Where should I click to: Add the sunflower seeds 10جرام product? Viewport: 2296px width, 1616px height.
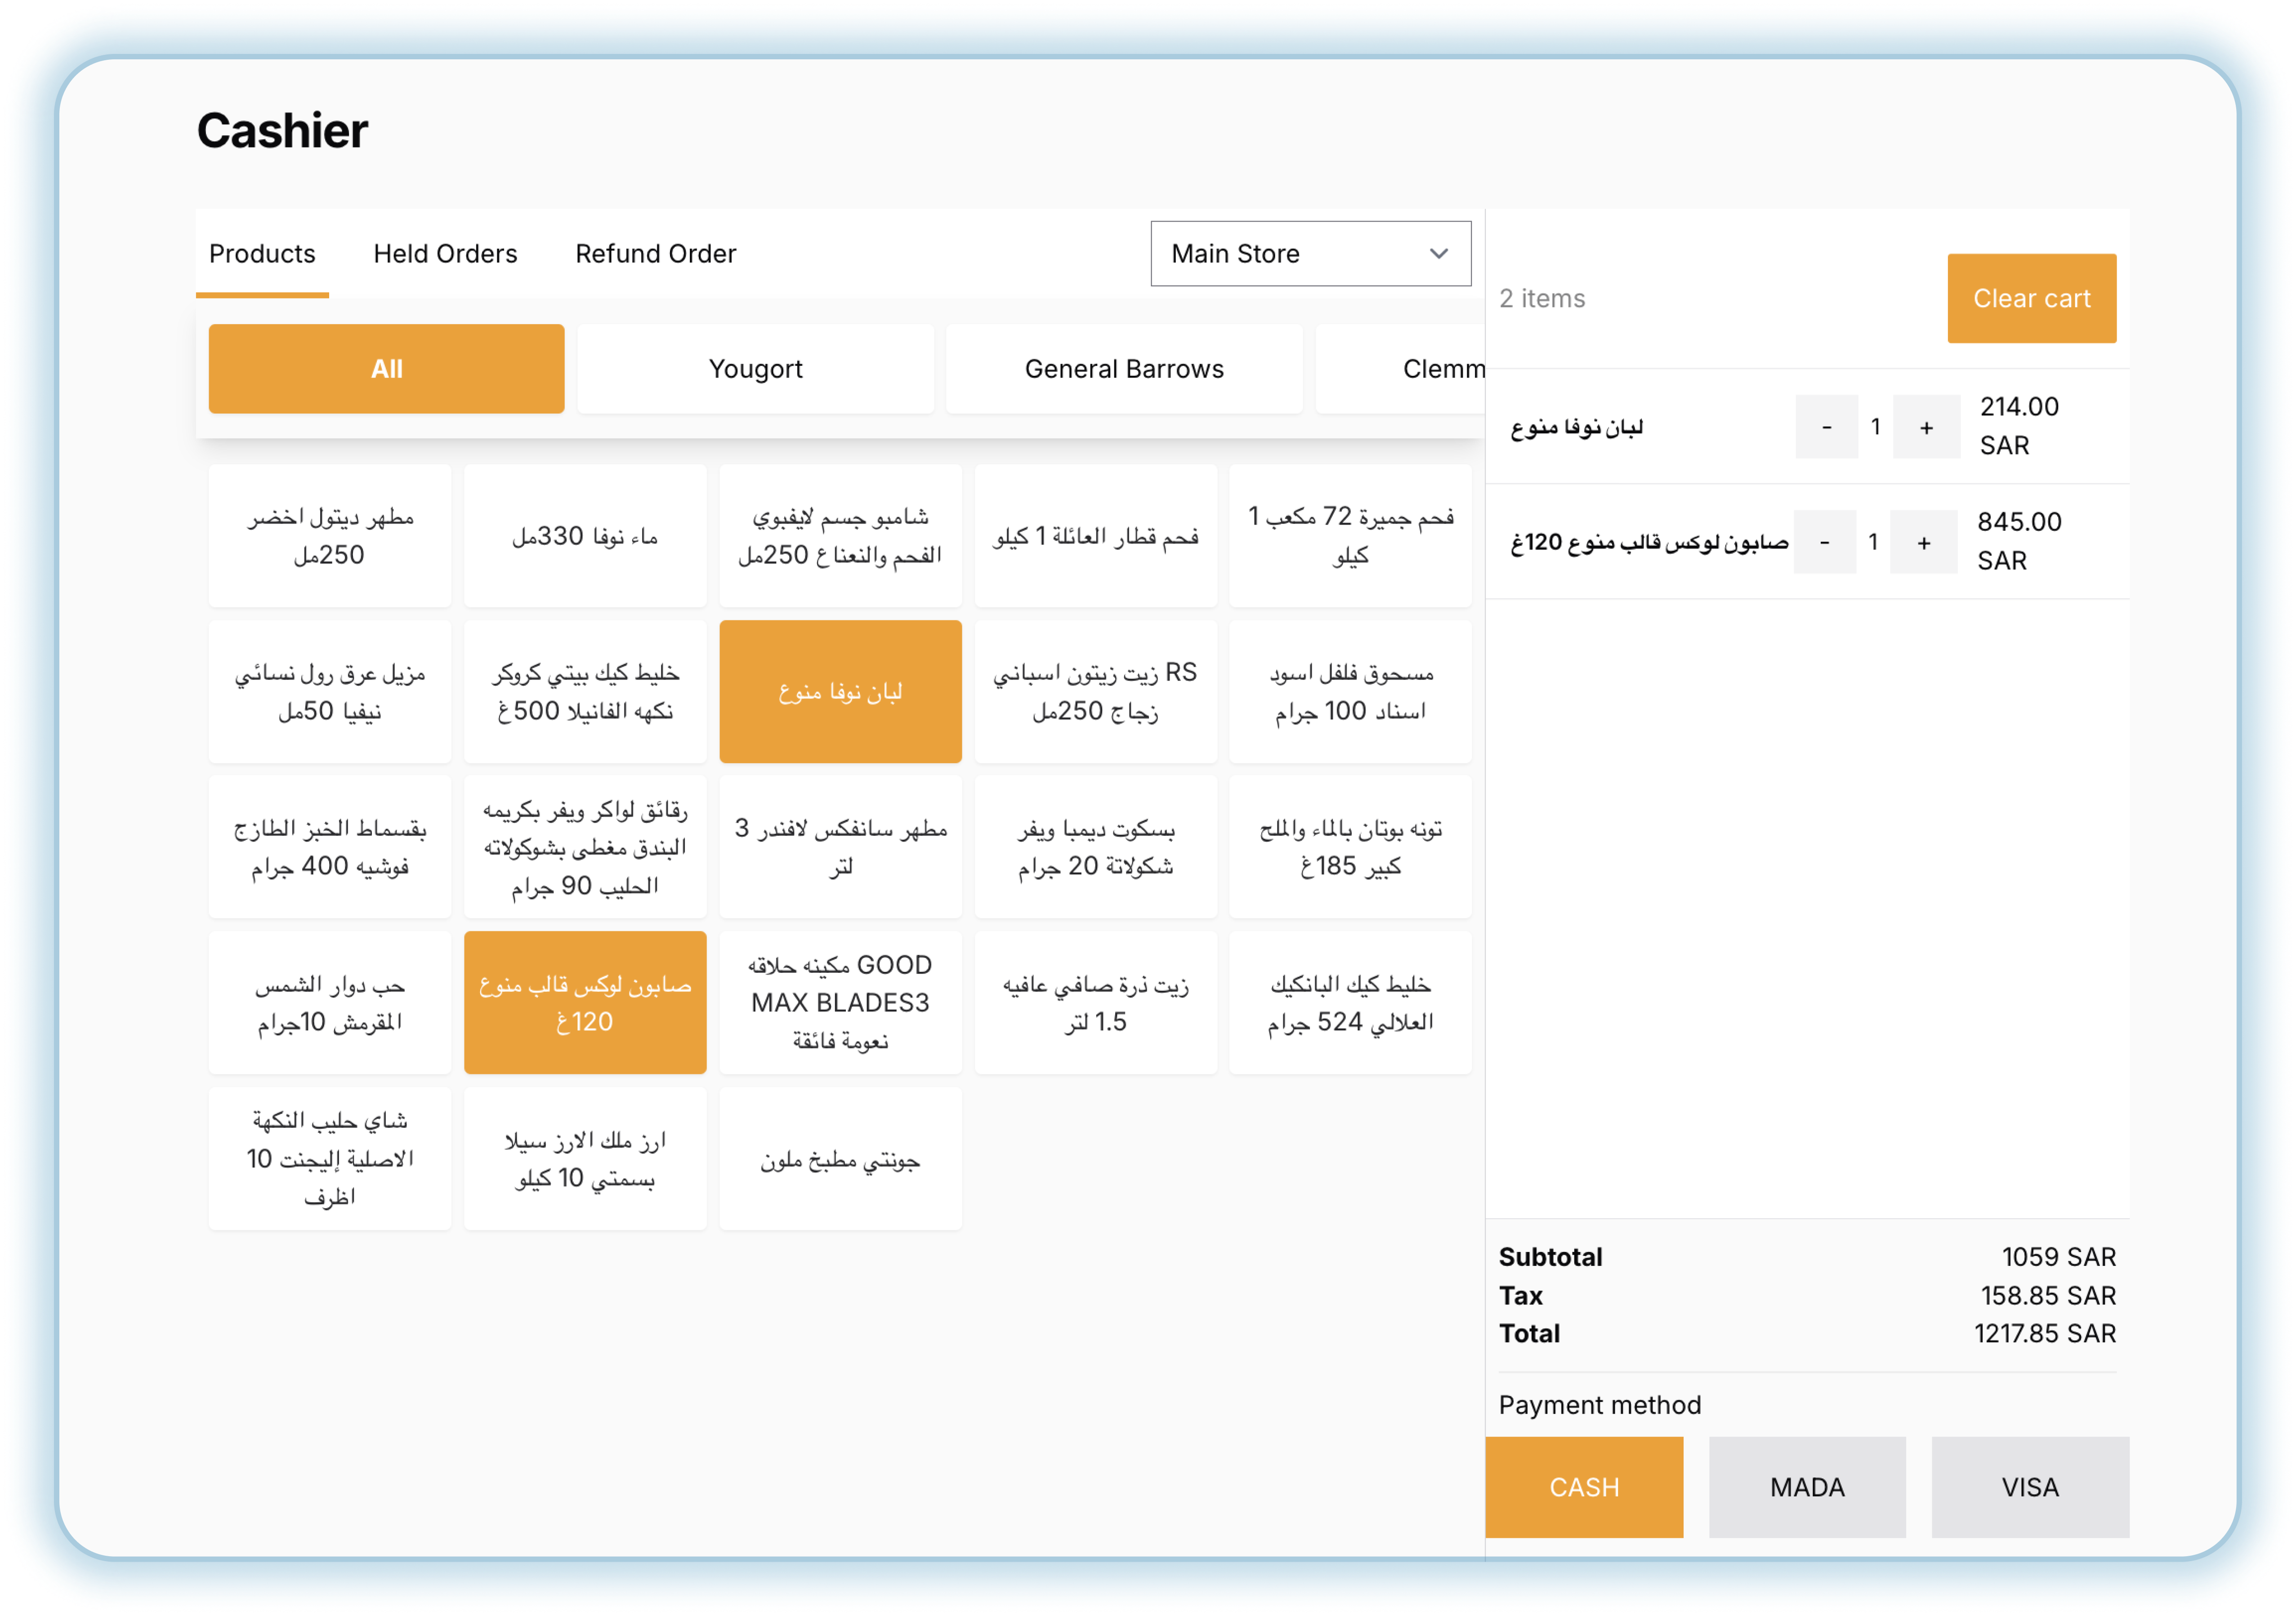coord(330,1002)
